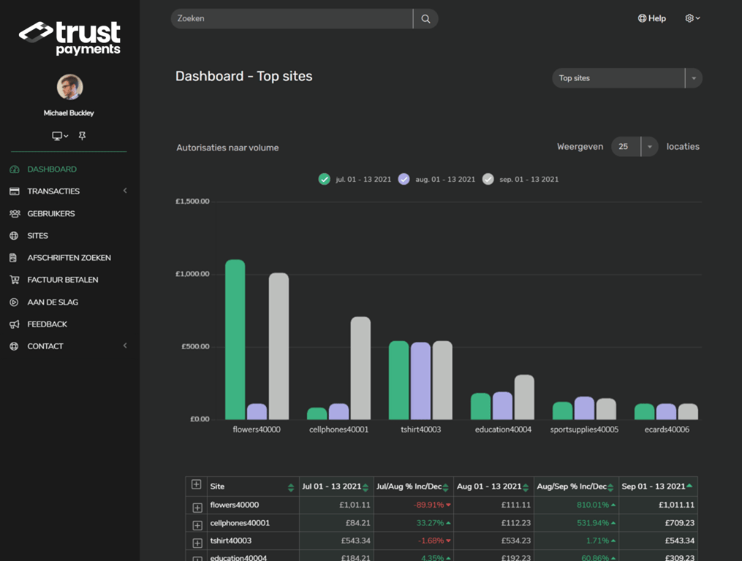Click the search magnifier icon
This screenshot has height=561, width=742.
pos(425,19)
